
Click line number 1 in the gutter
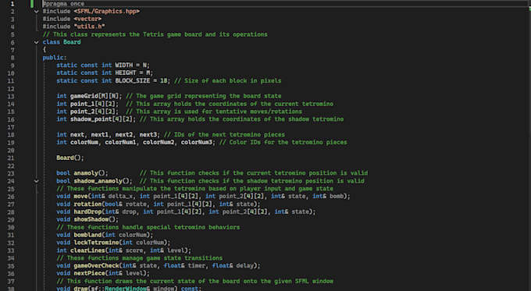12,4
